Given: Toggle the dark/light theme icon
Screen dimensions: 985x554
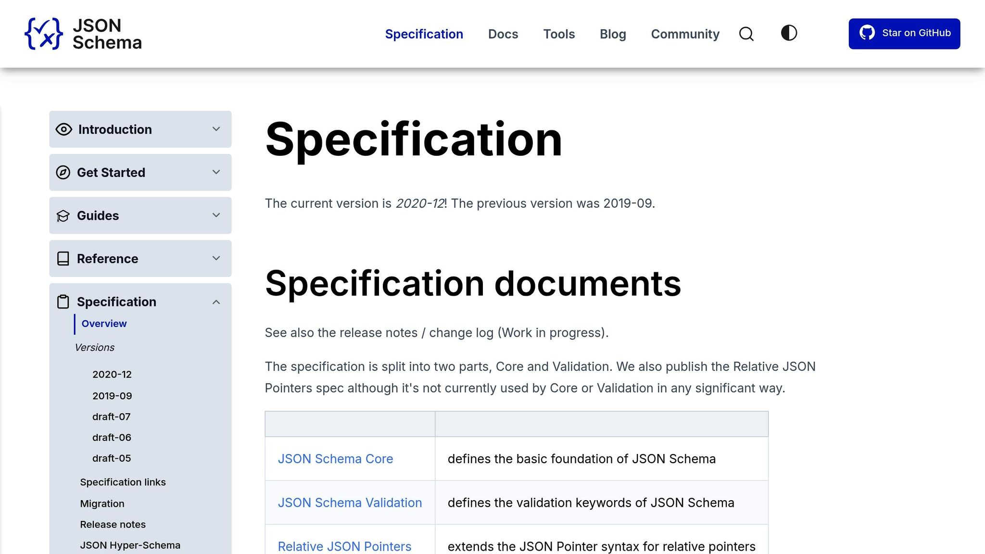Looking at the screenshot, I should (x=789, y=33).
